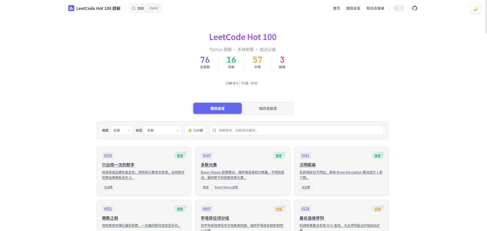The height and width of the screenshot is (231, 487).
Task: Click the Brian Kernighan description on #461
Action: (x=341, y=175)
